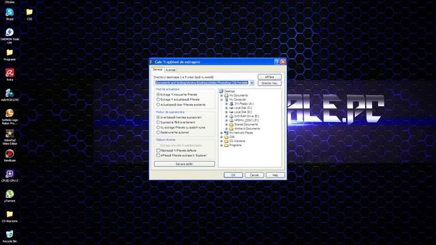Select CS-Warzone folder in the tree

tap(237, 141)
